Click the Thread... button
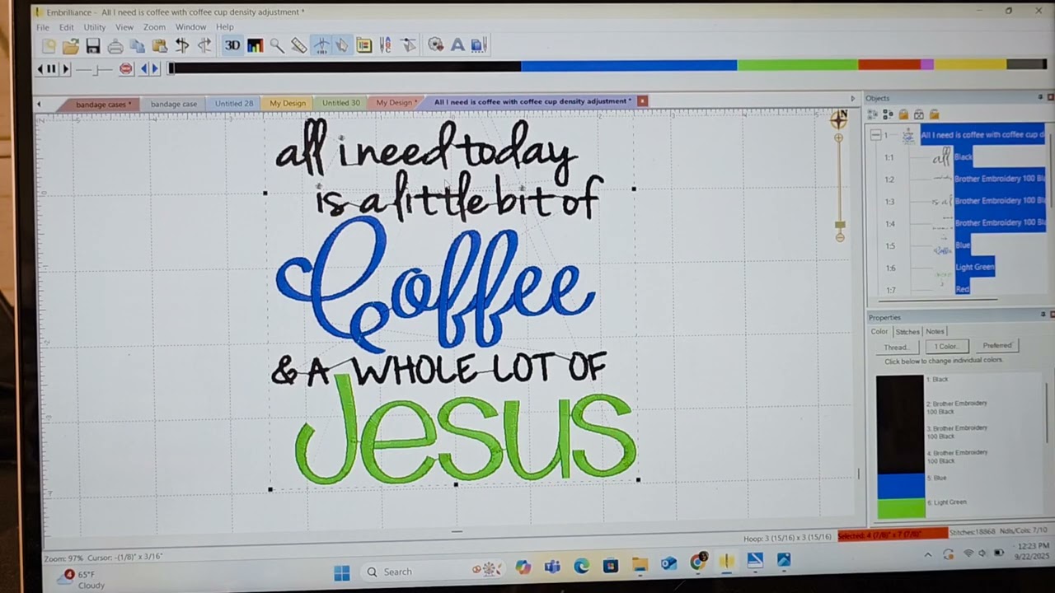Image resolution: width=1055 pixels, height=593 pixels. (x=897, y=347)
